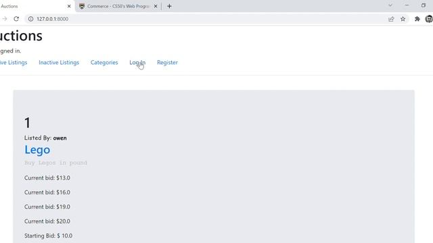Bookmark this page with the star icon
433x243 pixels.
point(403,19)
